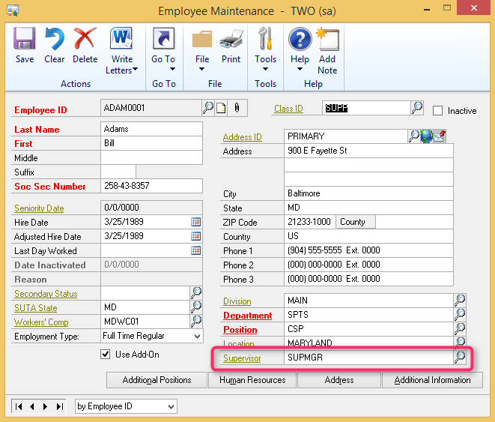Click the Additional Positions button

(157, 380)
